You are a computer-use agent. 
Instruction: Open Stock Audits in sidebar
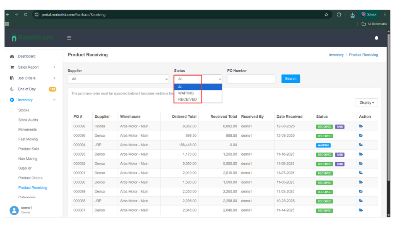(28, 120)
